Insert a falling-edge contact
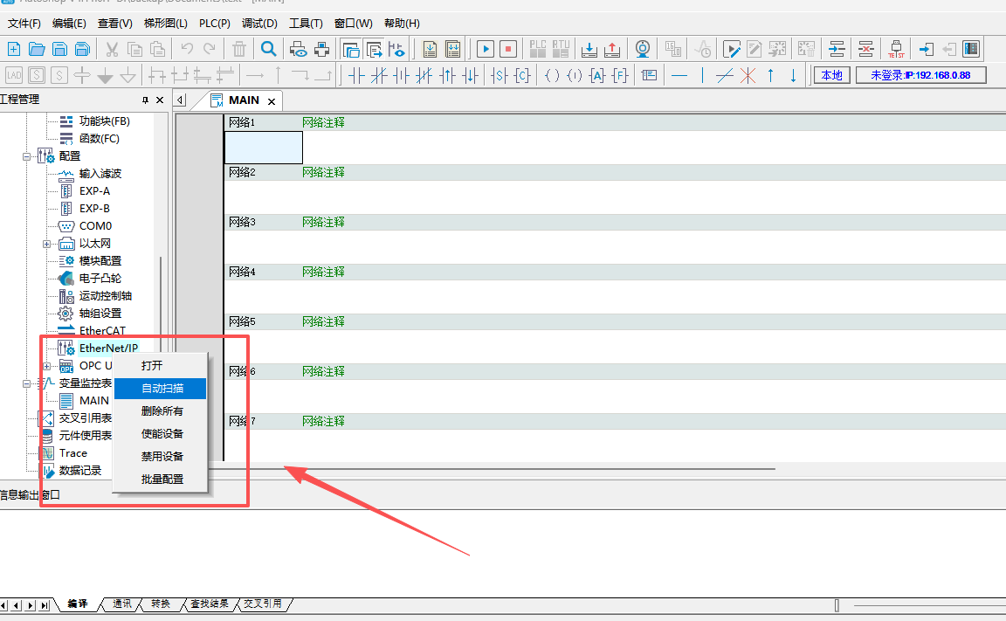This screenshot has width=1006, height=621. (471, 76)
